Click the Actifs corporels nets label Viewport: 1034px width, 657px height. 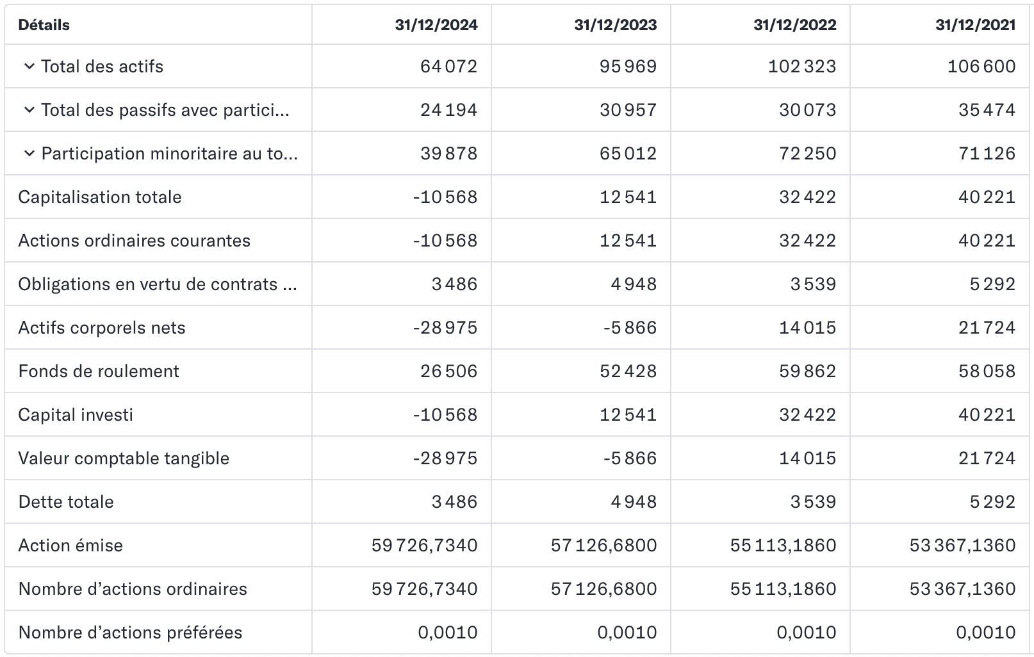102,327
